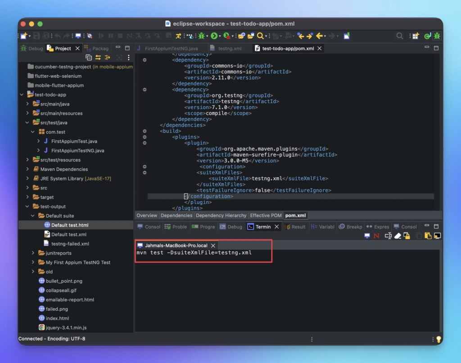Toggle Link with Editor in Project panel
The image size is (461, 363).
click(98, 58)
